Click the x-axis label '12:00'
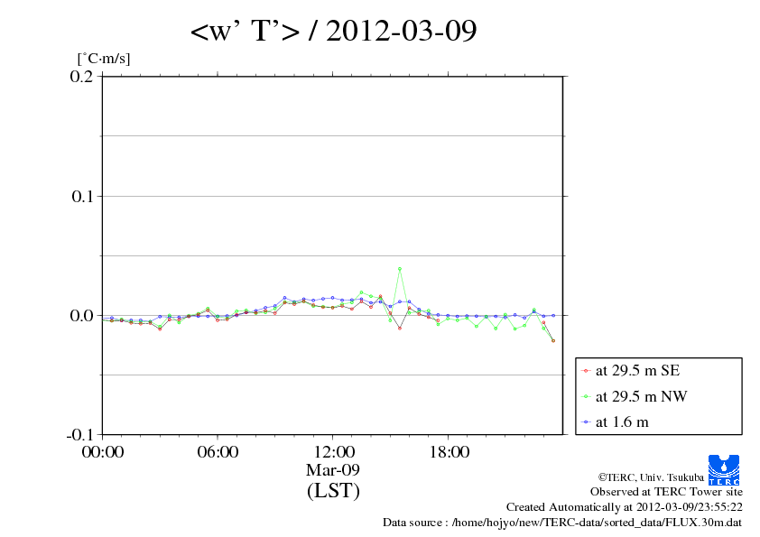Image resolution: width=760 pixels, height=537 pixels. click(x=334, y=452)
